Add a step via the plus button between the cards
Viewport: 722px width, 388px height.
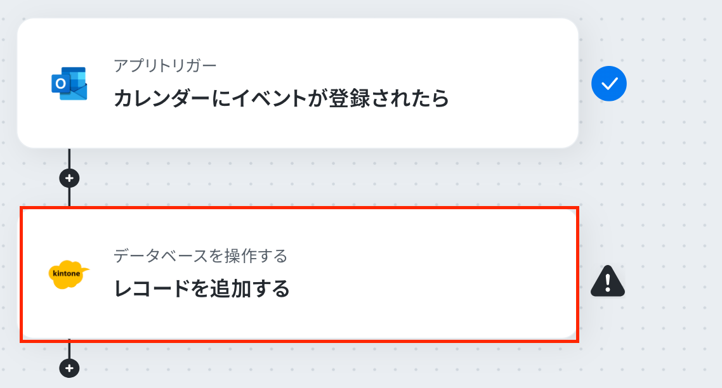click(69, 178)
